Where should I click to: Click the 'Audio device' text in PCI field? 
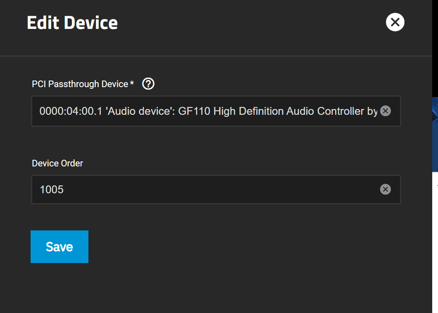pos(140,111)
